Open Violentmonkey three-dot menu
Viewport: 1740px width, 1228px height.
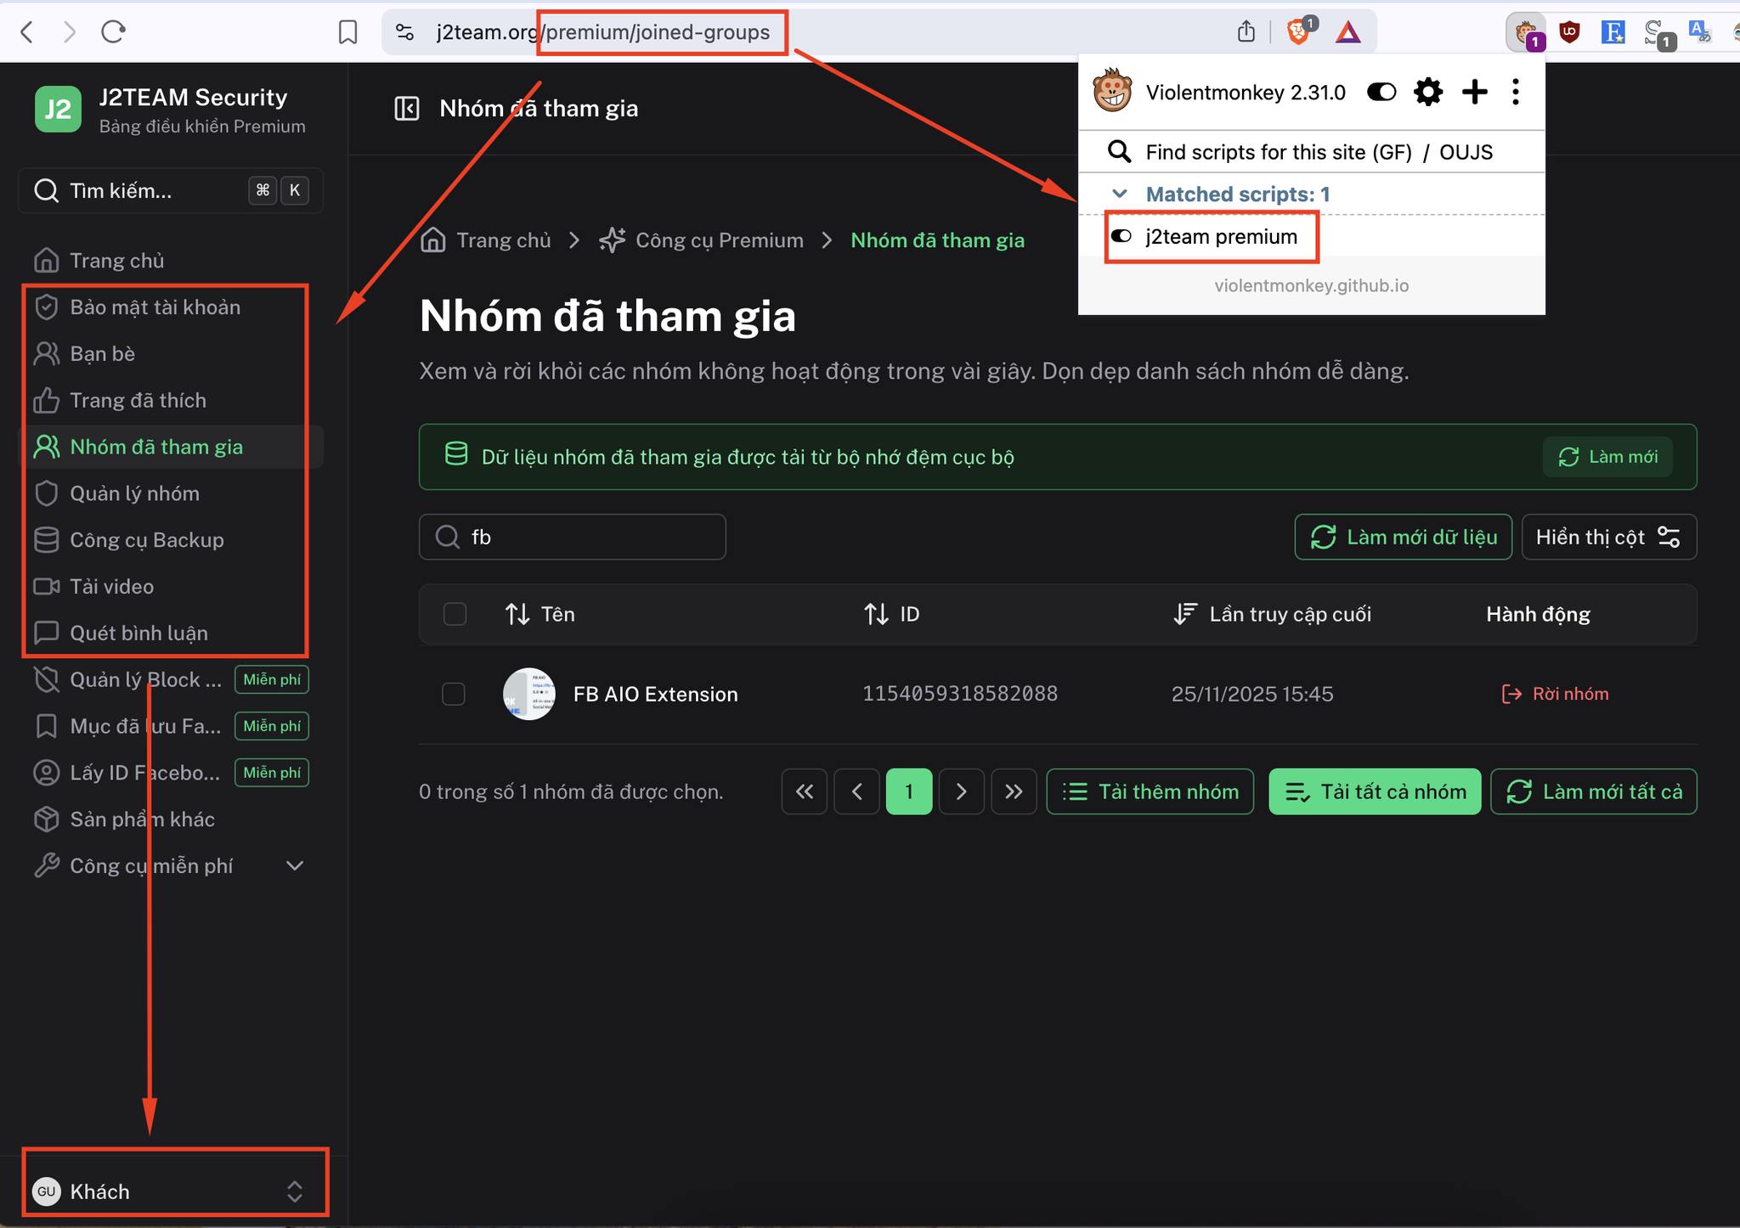click(1516, 92)
